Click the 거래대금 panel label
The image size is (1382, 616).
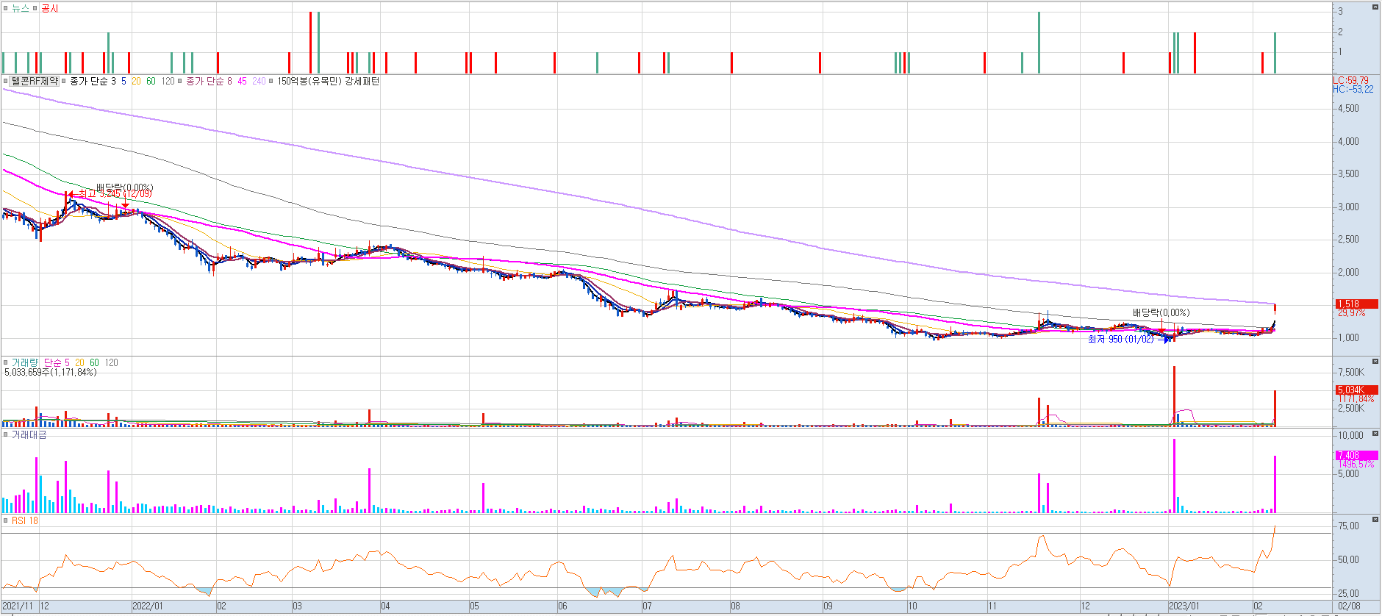[x=29, y=434]
